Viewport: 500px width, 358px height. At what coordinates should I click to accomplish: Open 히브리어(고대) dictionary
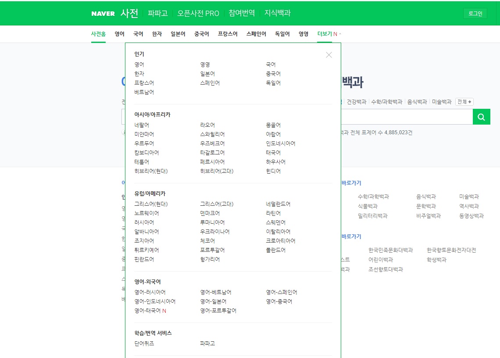217,171
